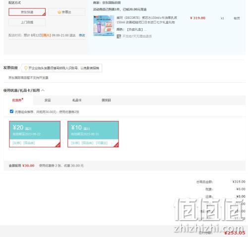Screen dimensions: 248x237
Task: Click the 有货 stock status
Action: (x=237, y=18)
